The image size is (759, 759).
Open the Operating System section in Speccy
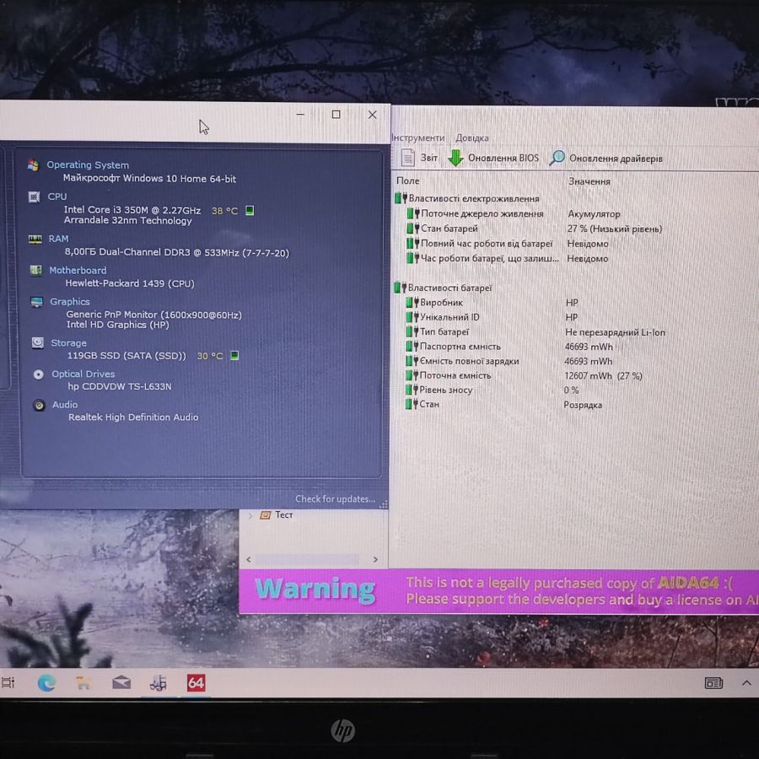88,165
